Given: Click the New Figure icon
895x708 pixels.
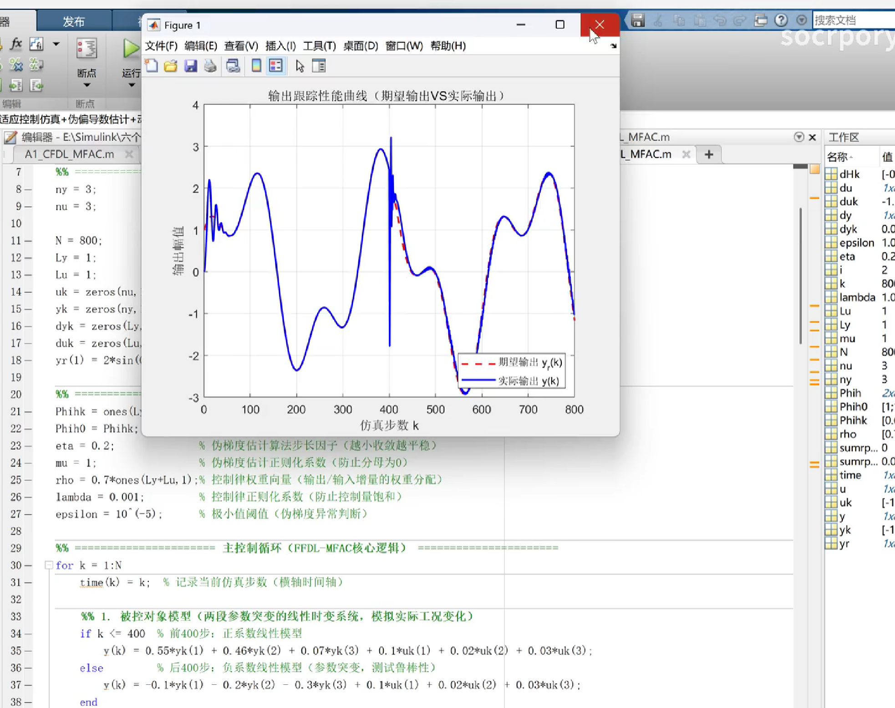Looking at the screenshot, I should click(x=152, y=66).
